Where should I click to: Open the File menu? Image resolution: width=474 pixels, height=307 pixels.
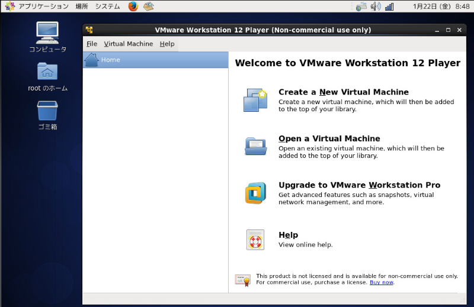point(92,44)
